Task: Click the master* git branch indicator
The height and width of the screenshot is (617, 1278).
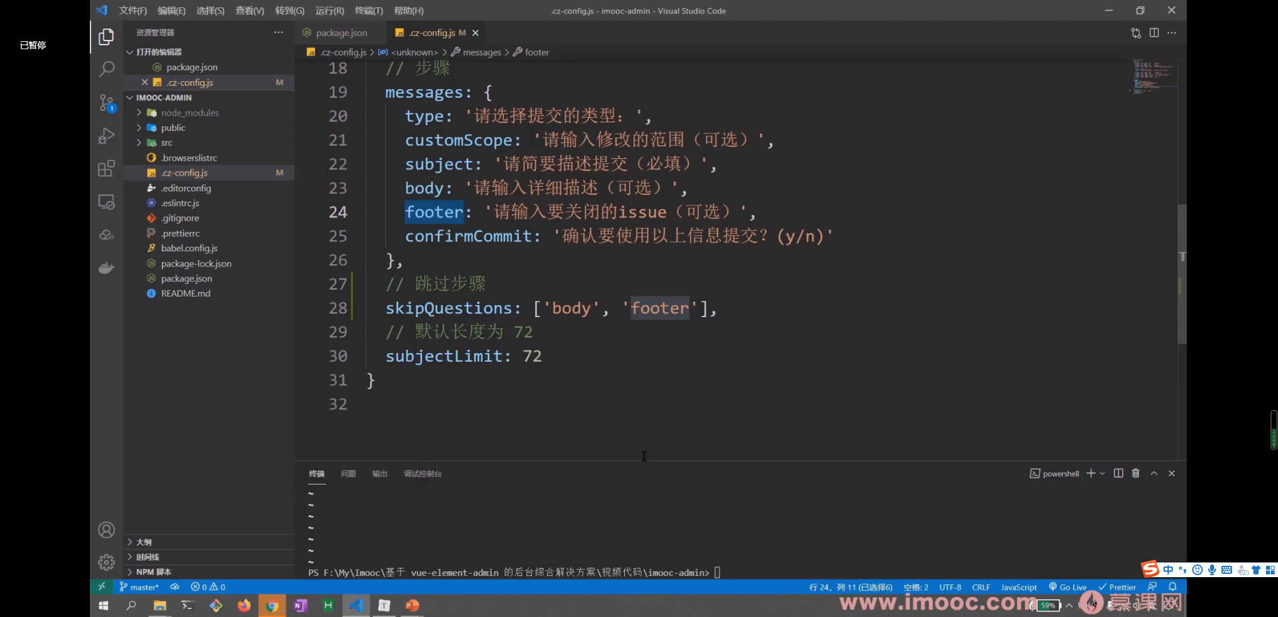Action: tap(138, 587)
